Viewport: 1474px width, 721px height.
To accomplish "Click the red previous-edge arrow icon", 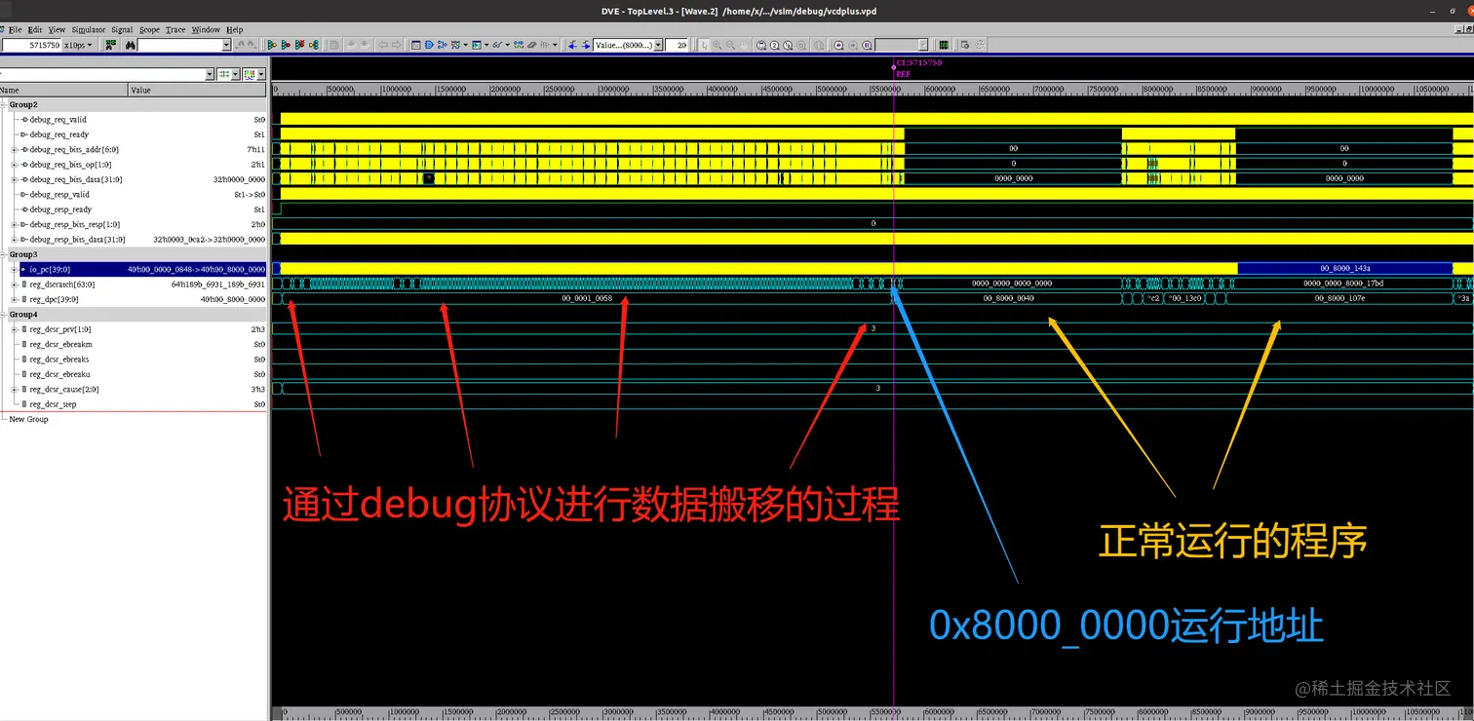I will pos(572,45).
